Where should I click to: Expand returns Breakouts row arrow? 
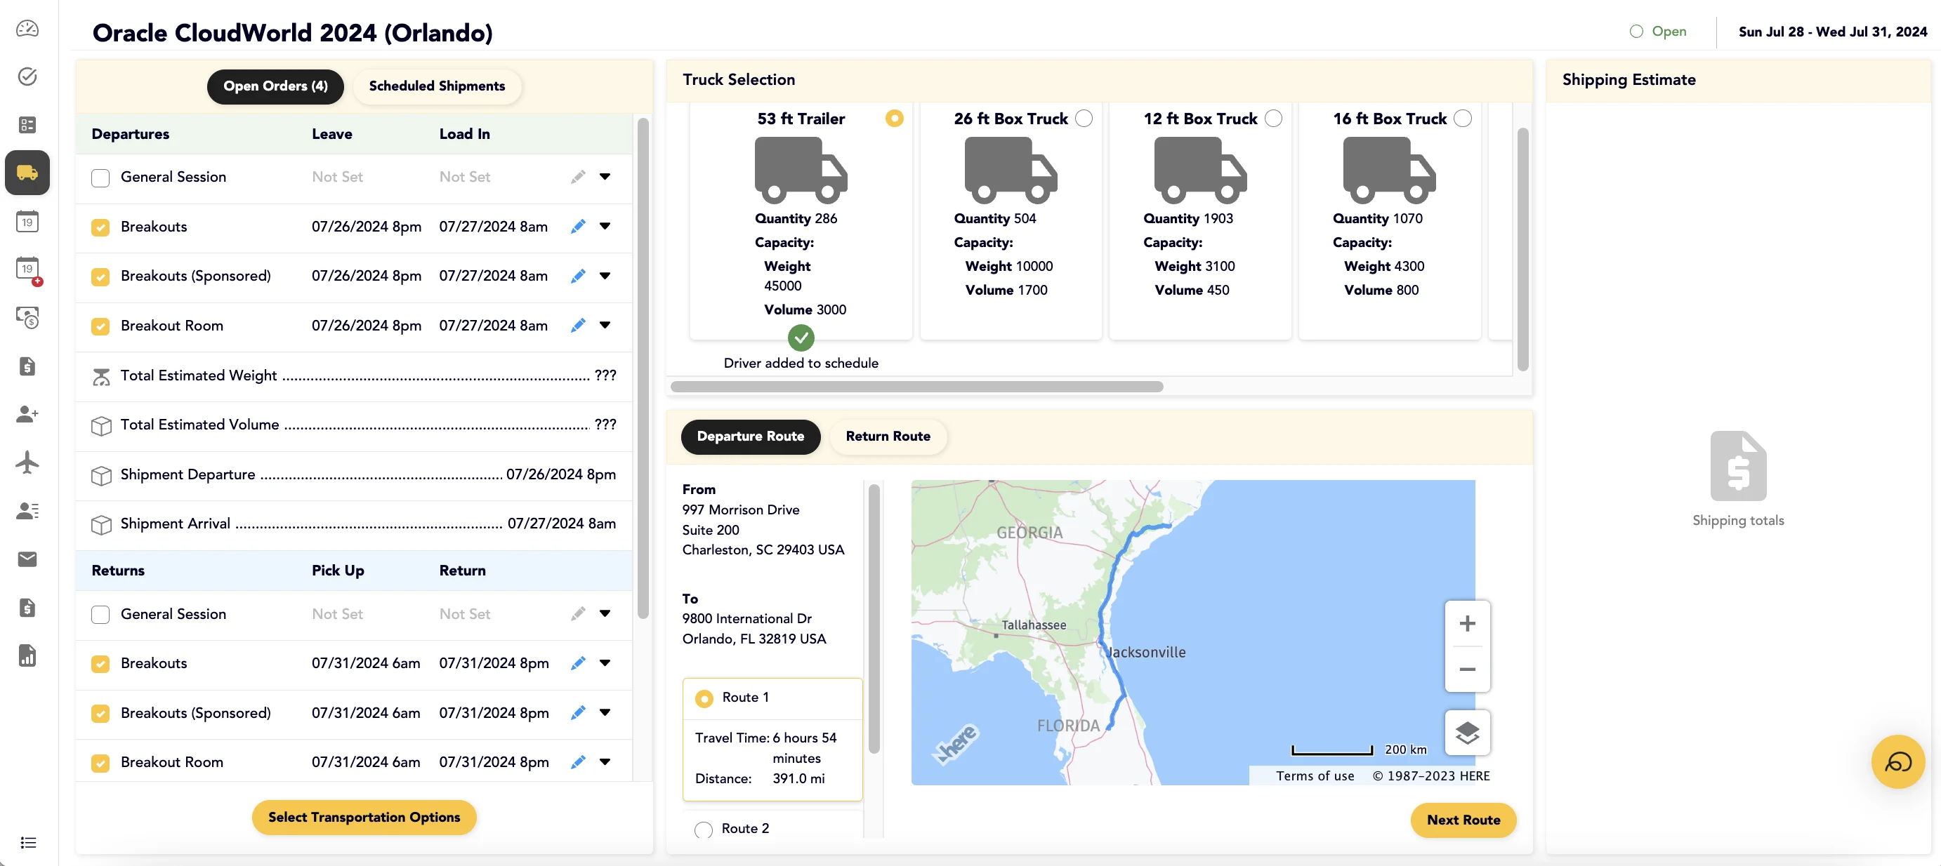click(x=605, y=663)
